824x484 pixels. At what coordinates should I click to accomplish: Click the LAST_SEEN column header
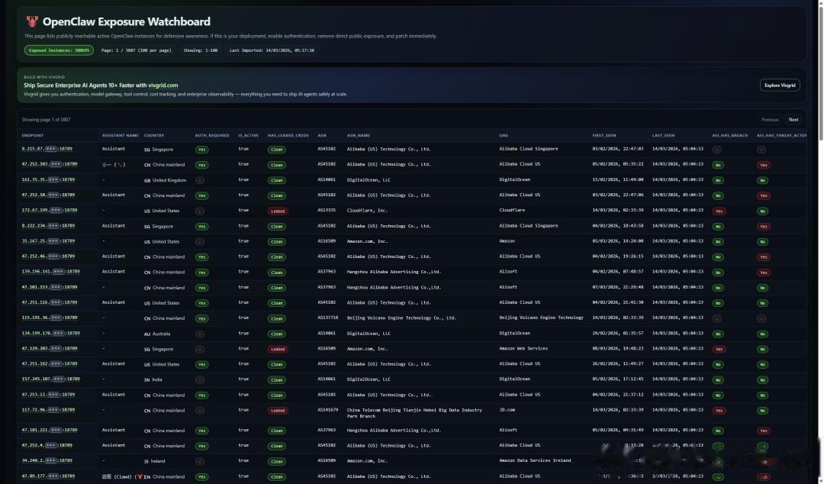click(663, 136)
